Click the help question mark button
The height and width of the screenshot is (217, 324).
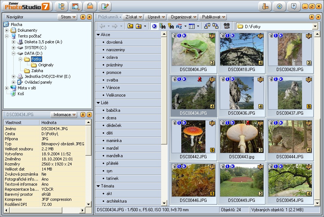point(294,6)
